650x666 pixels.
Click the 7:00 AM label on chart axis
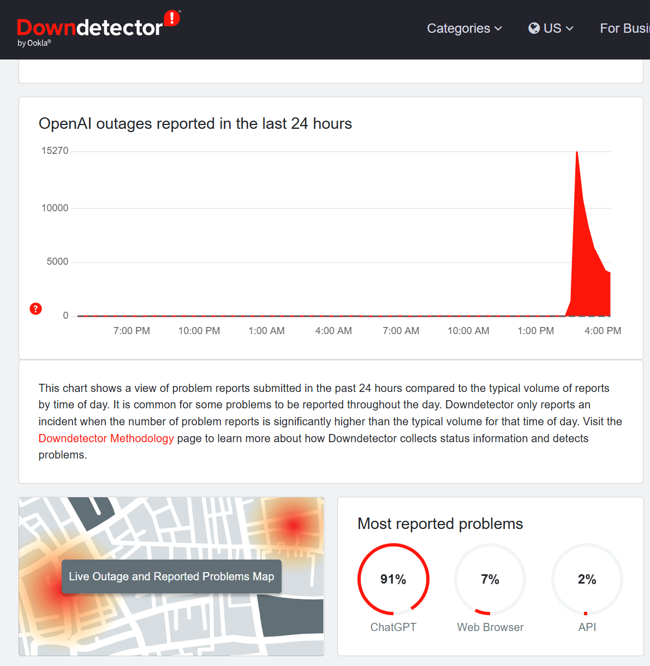(x=401, y=331)
